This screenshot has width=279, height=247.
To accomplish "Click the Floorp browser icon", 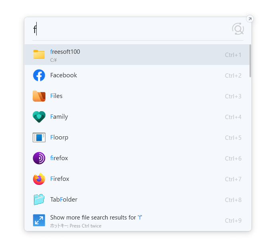I will pos(39,137).
